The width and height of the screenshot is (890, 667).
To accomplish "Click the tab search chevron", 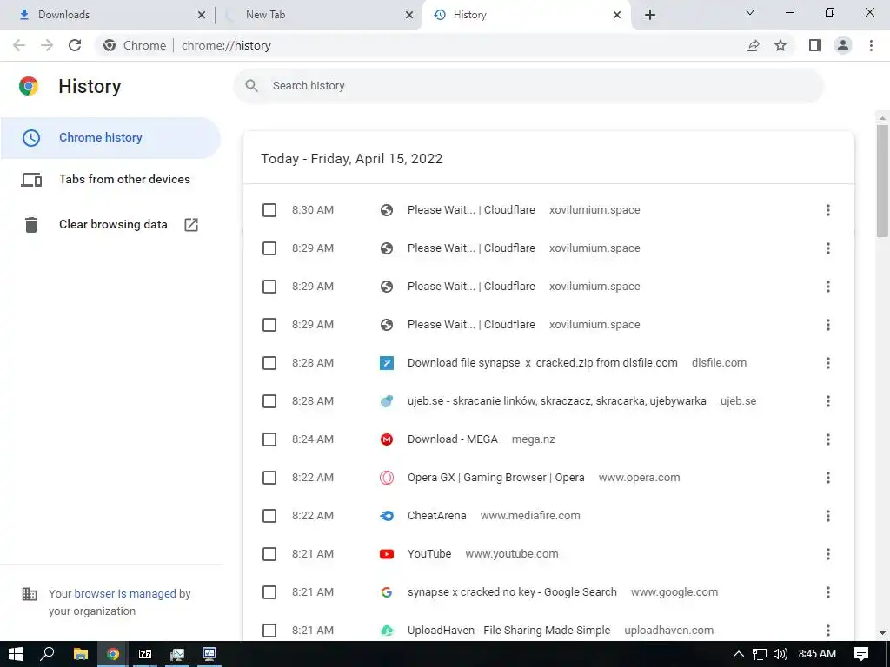I will [750, 12].
